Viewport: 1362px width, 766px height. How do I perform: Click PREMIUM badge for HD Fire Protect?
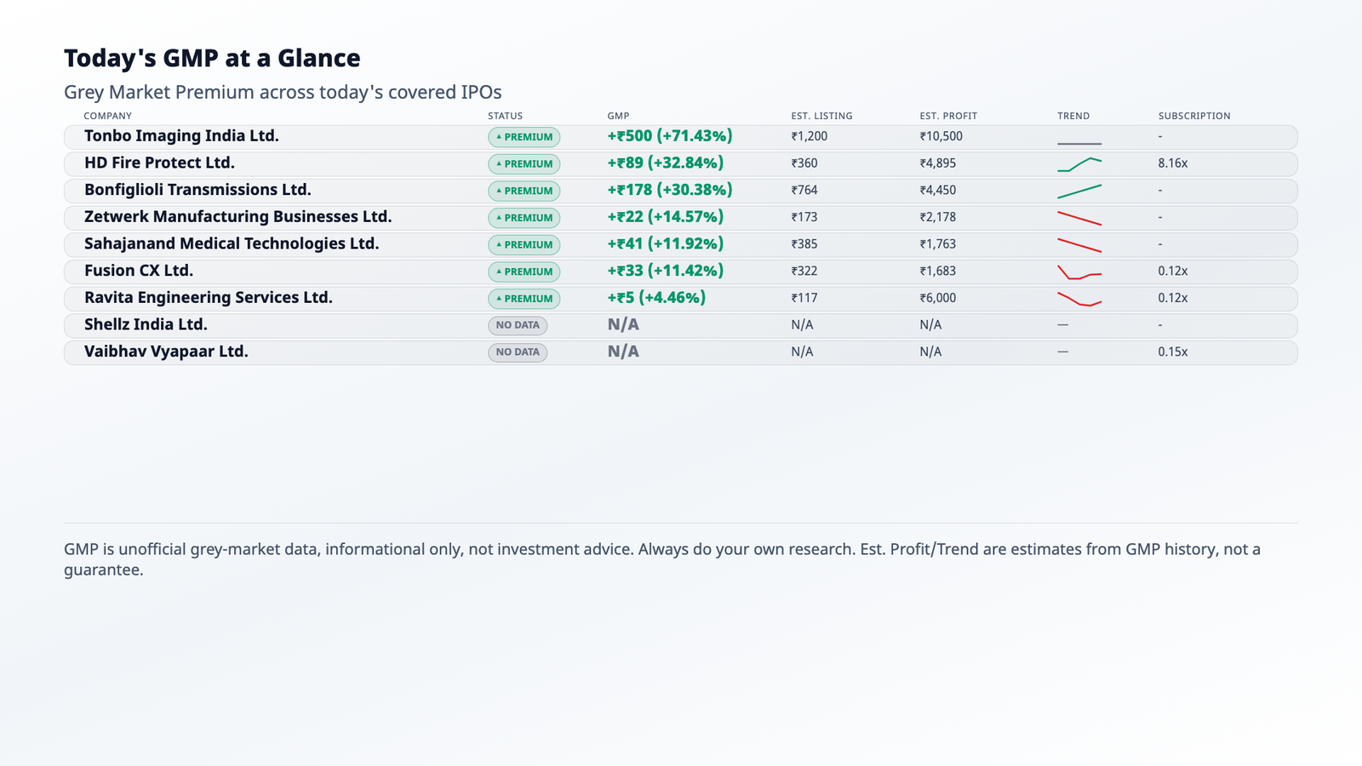pos(524,164)
